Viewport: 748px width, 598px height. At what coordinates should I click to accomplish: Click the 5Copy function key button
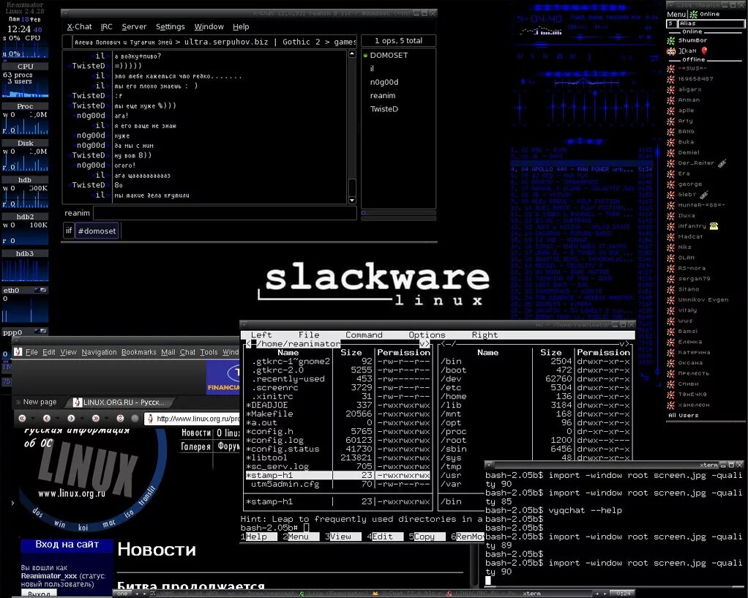pos(427,537)
